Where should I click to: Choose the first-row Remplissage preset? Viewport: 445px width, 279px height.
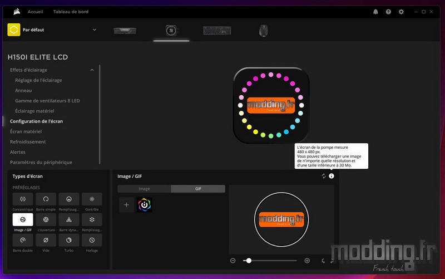pyautogui.click(x=68, y=199)
